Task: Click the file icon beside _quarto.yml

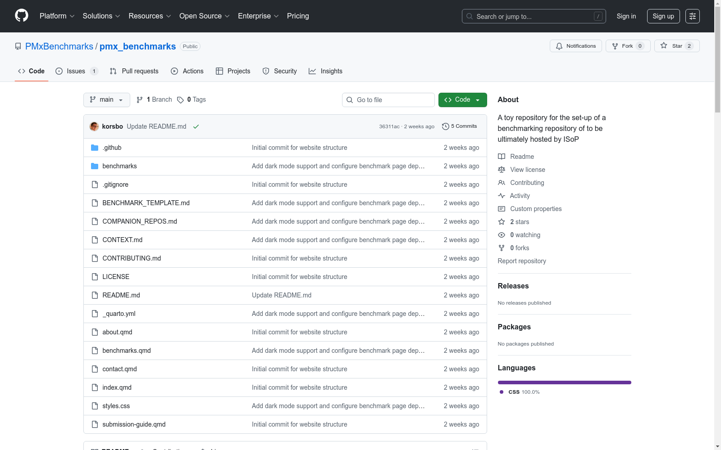Action: click(95, 314)
